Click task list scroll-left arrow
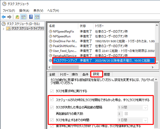 click(49, 67)
